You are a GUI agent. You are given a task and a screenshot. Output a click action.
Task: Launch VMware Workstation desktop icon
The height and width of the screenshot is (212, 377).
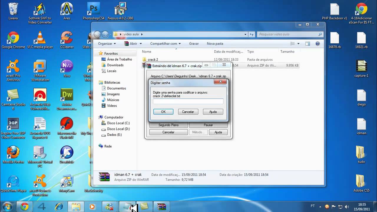[40, 71]
